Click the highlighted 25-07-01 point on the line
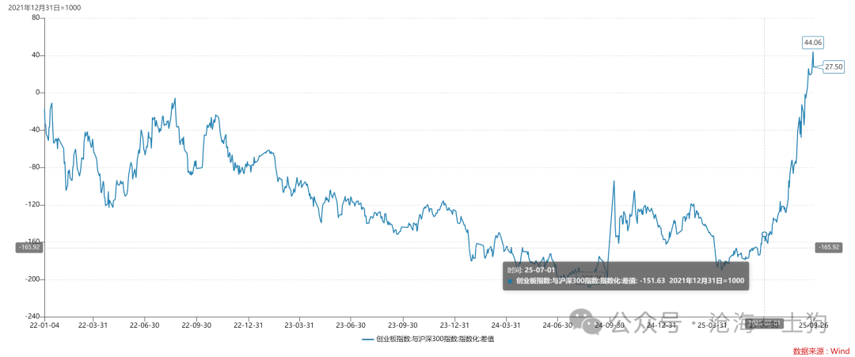Image resolution: width=855 pixels, height=357 pixels. [x=764, y=234]
